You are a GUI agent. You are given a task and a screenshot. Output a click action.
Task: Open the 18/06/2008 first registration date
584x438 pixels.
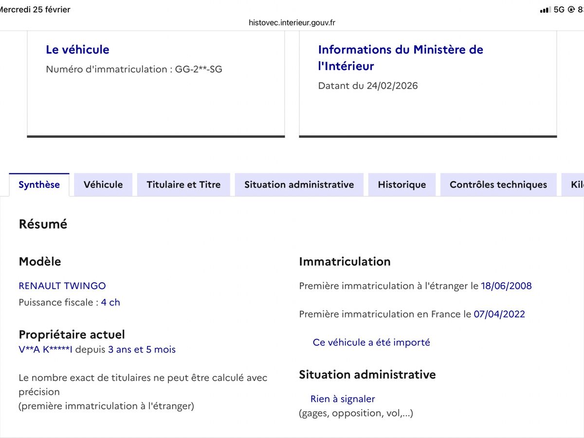coord(506,286)
